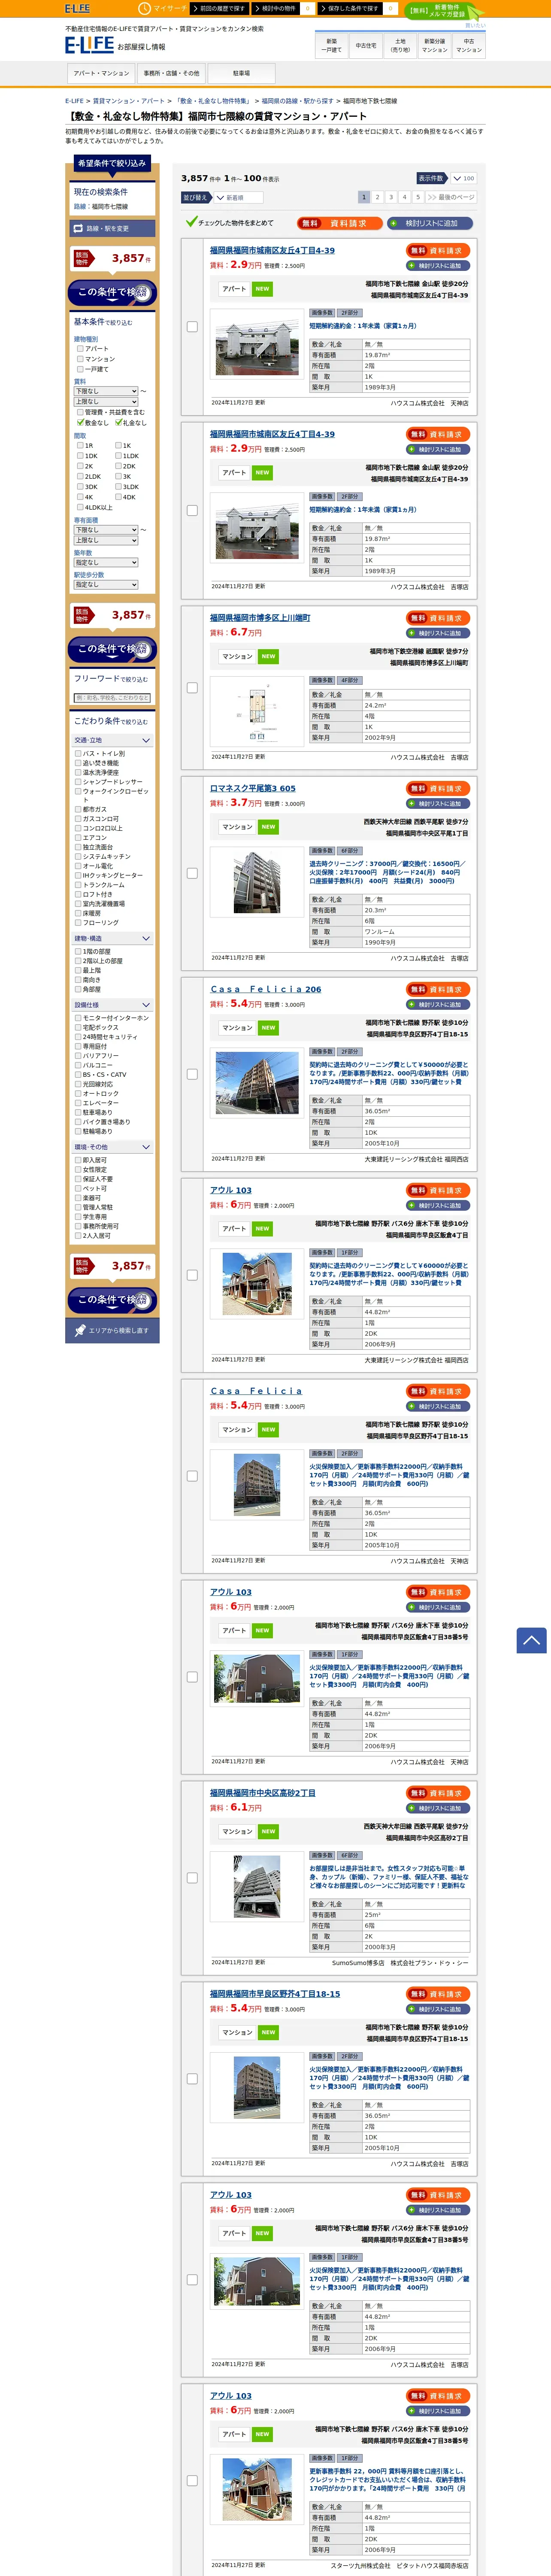Viewport: 551px width, 2576px height.
Task: Collapse 設備仕様 section
Action: [112, 1005]
